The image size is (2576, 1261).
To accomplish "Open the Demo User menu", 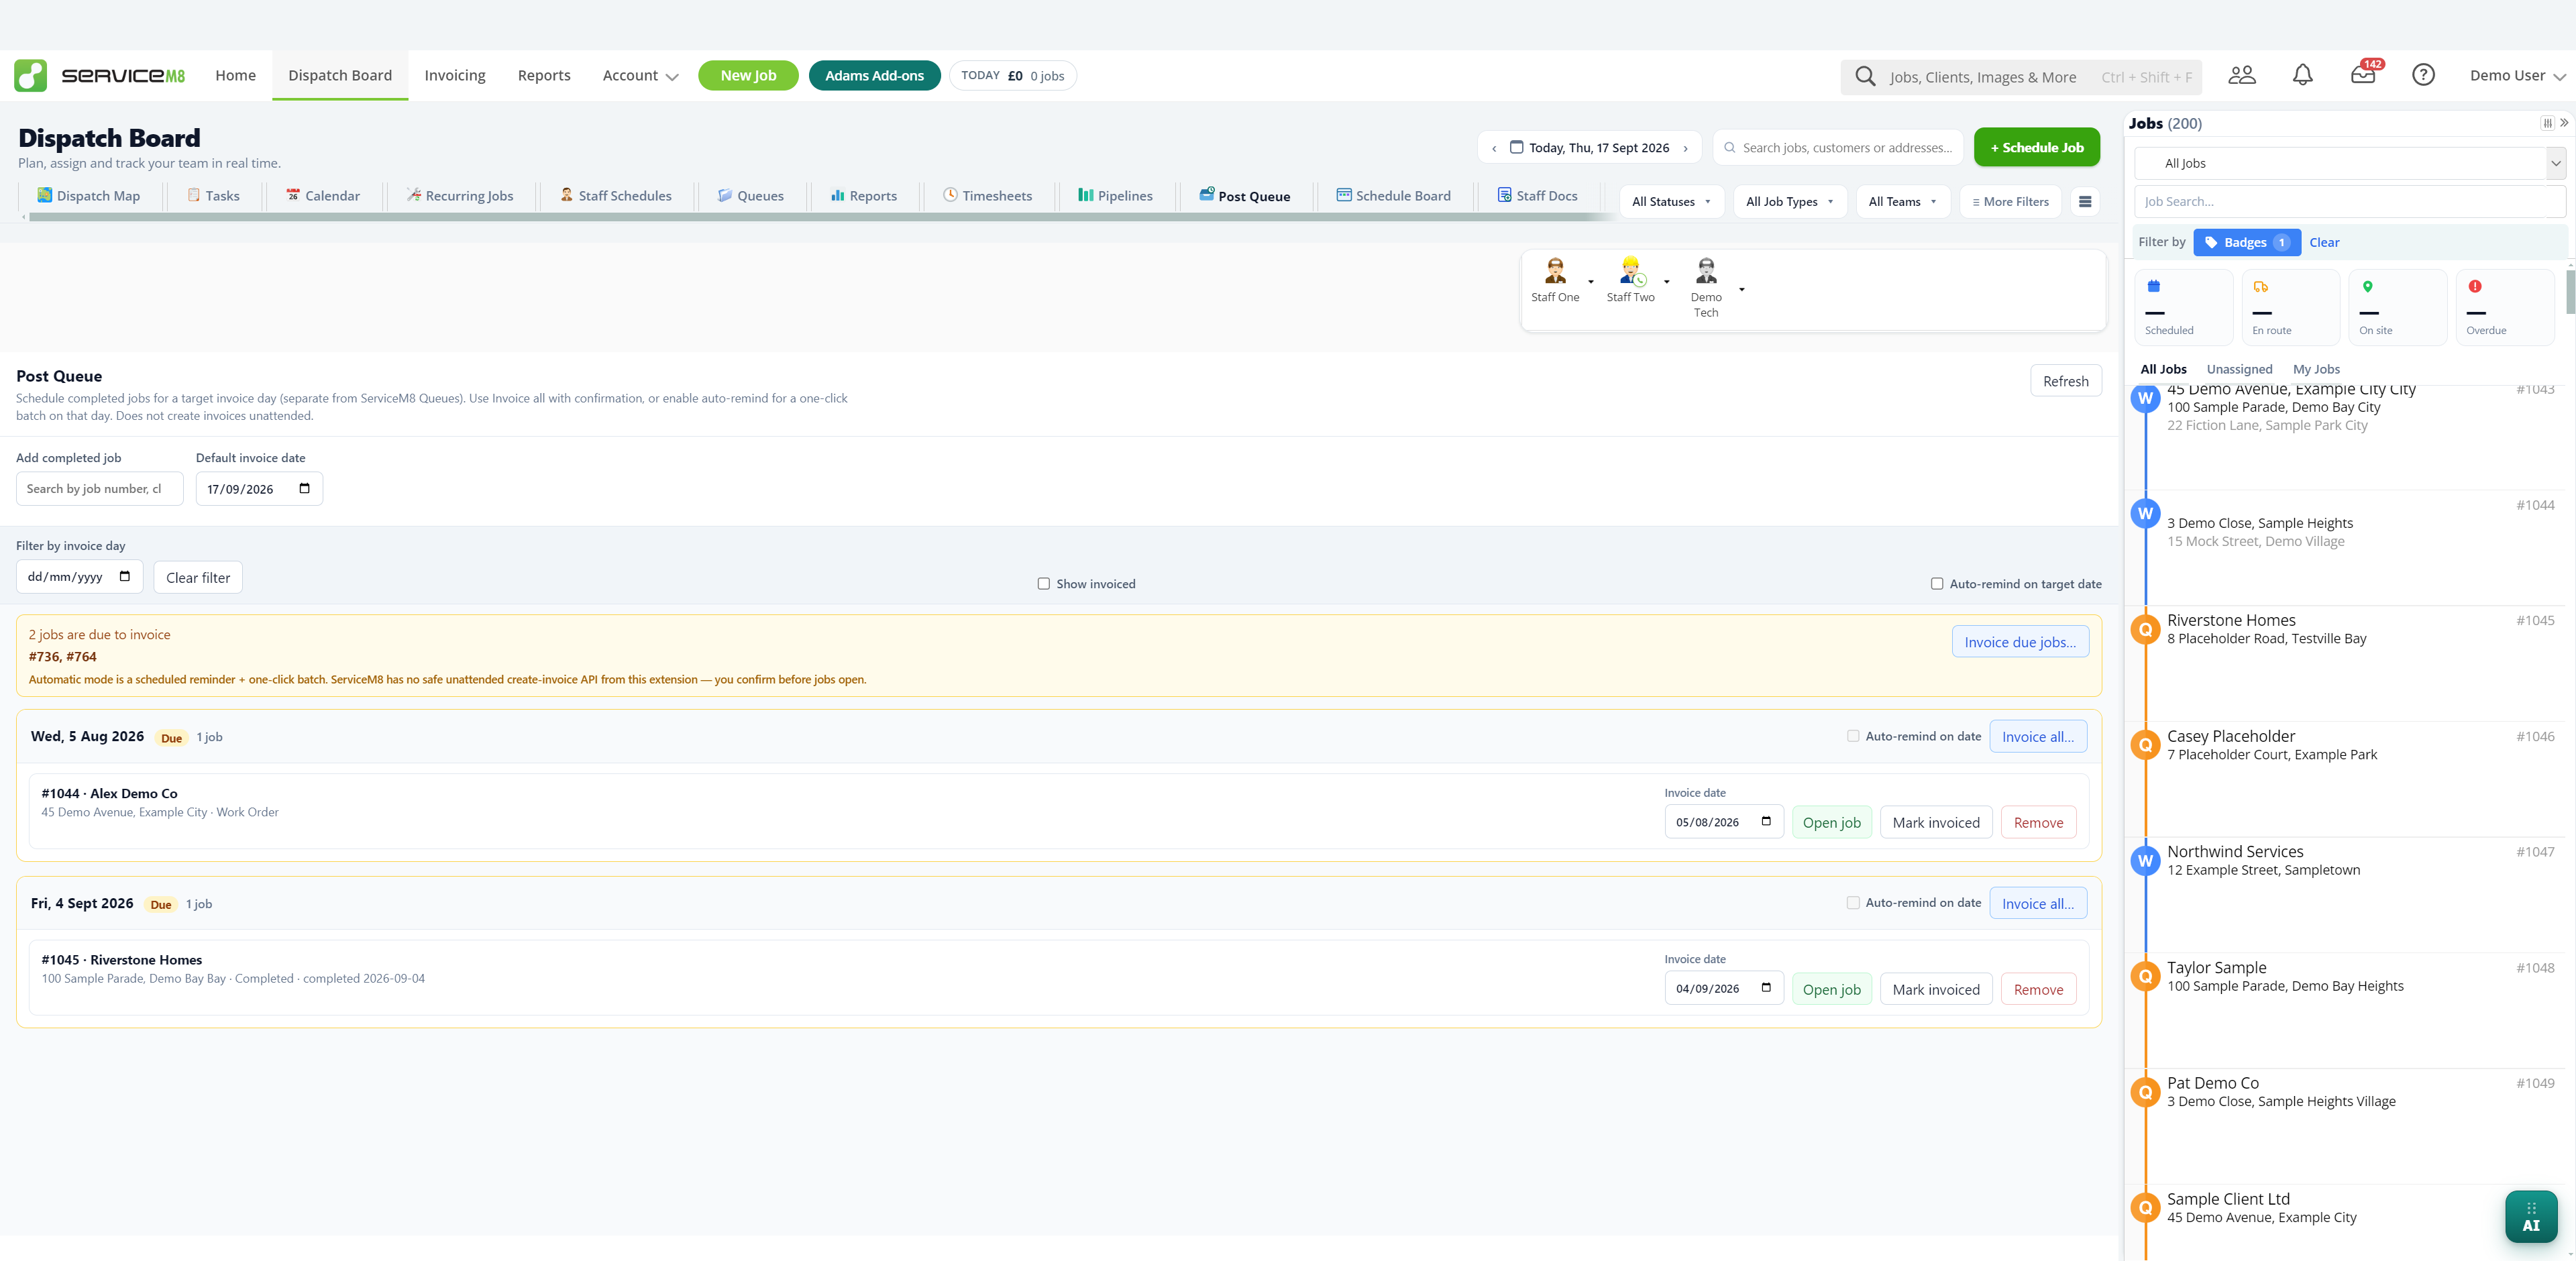I will (2517, 76).
